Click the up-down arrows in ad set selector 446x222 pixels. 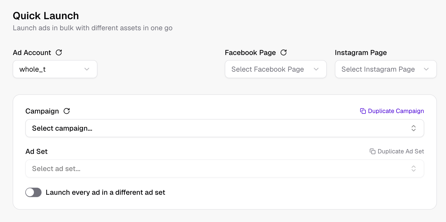click(414, 169)
